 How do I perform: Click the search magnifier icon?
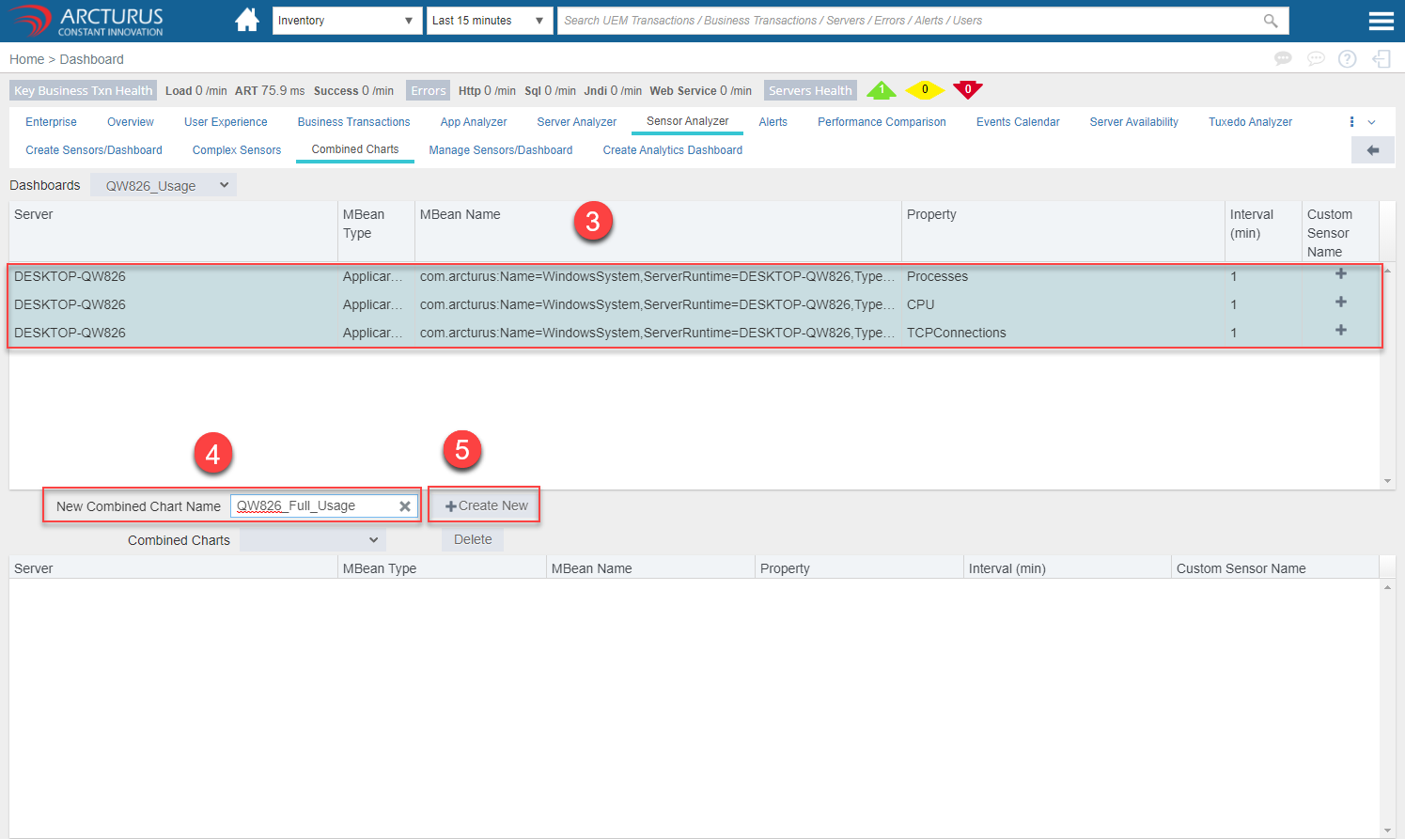1271,21
